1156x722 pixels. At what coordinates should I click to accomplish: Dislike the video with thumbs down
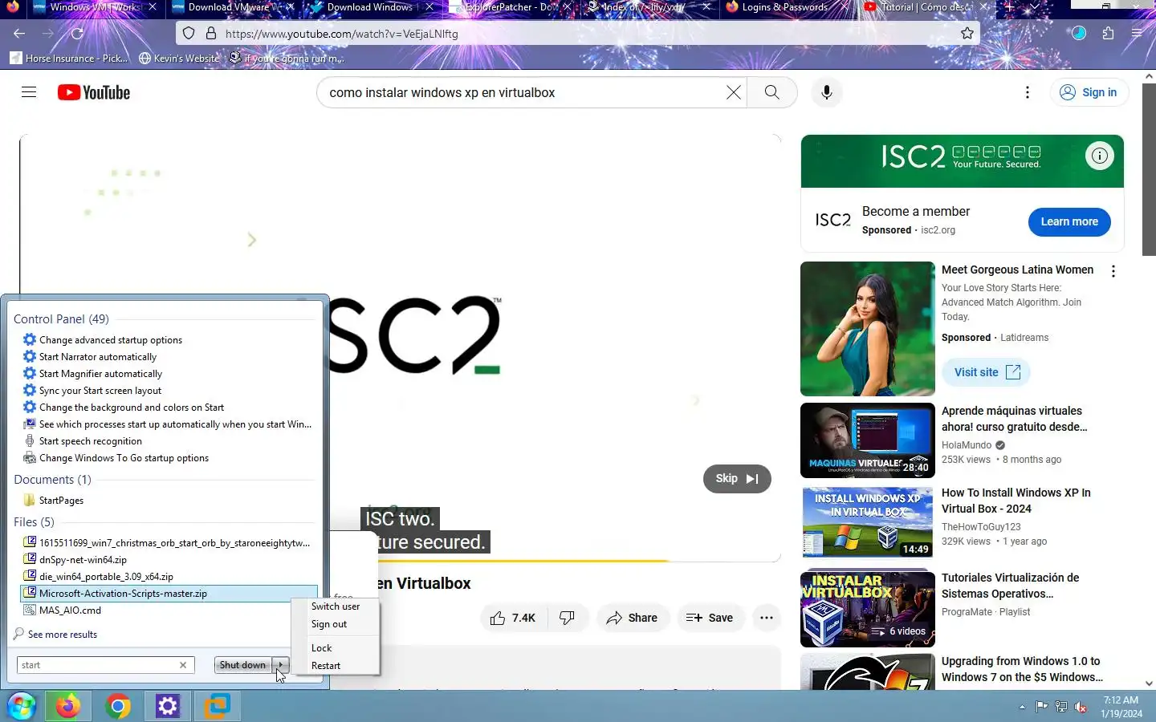point(567,618)
